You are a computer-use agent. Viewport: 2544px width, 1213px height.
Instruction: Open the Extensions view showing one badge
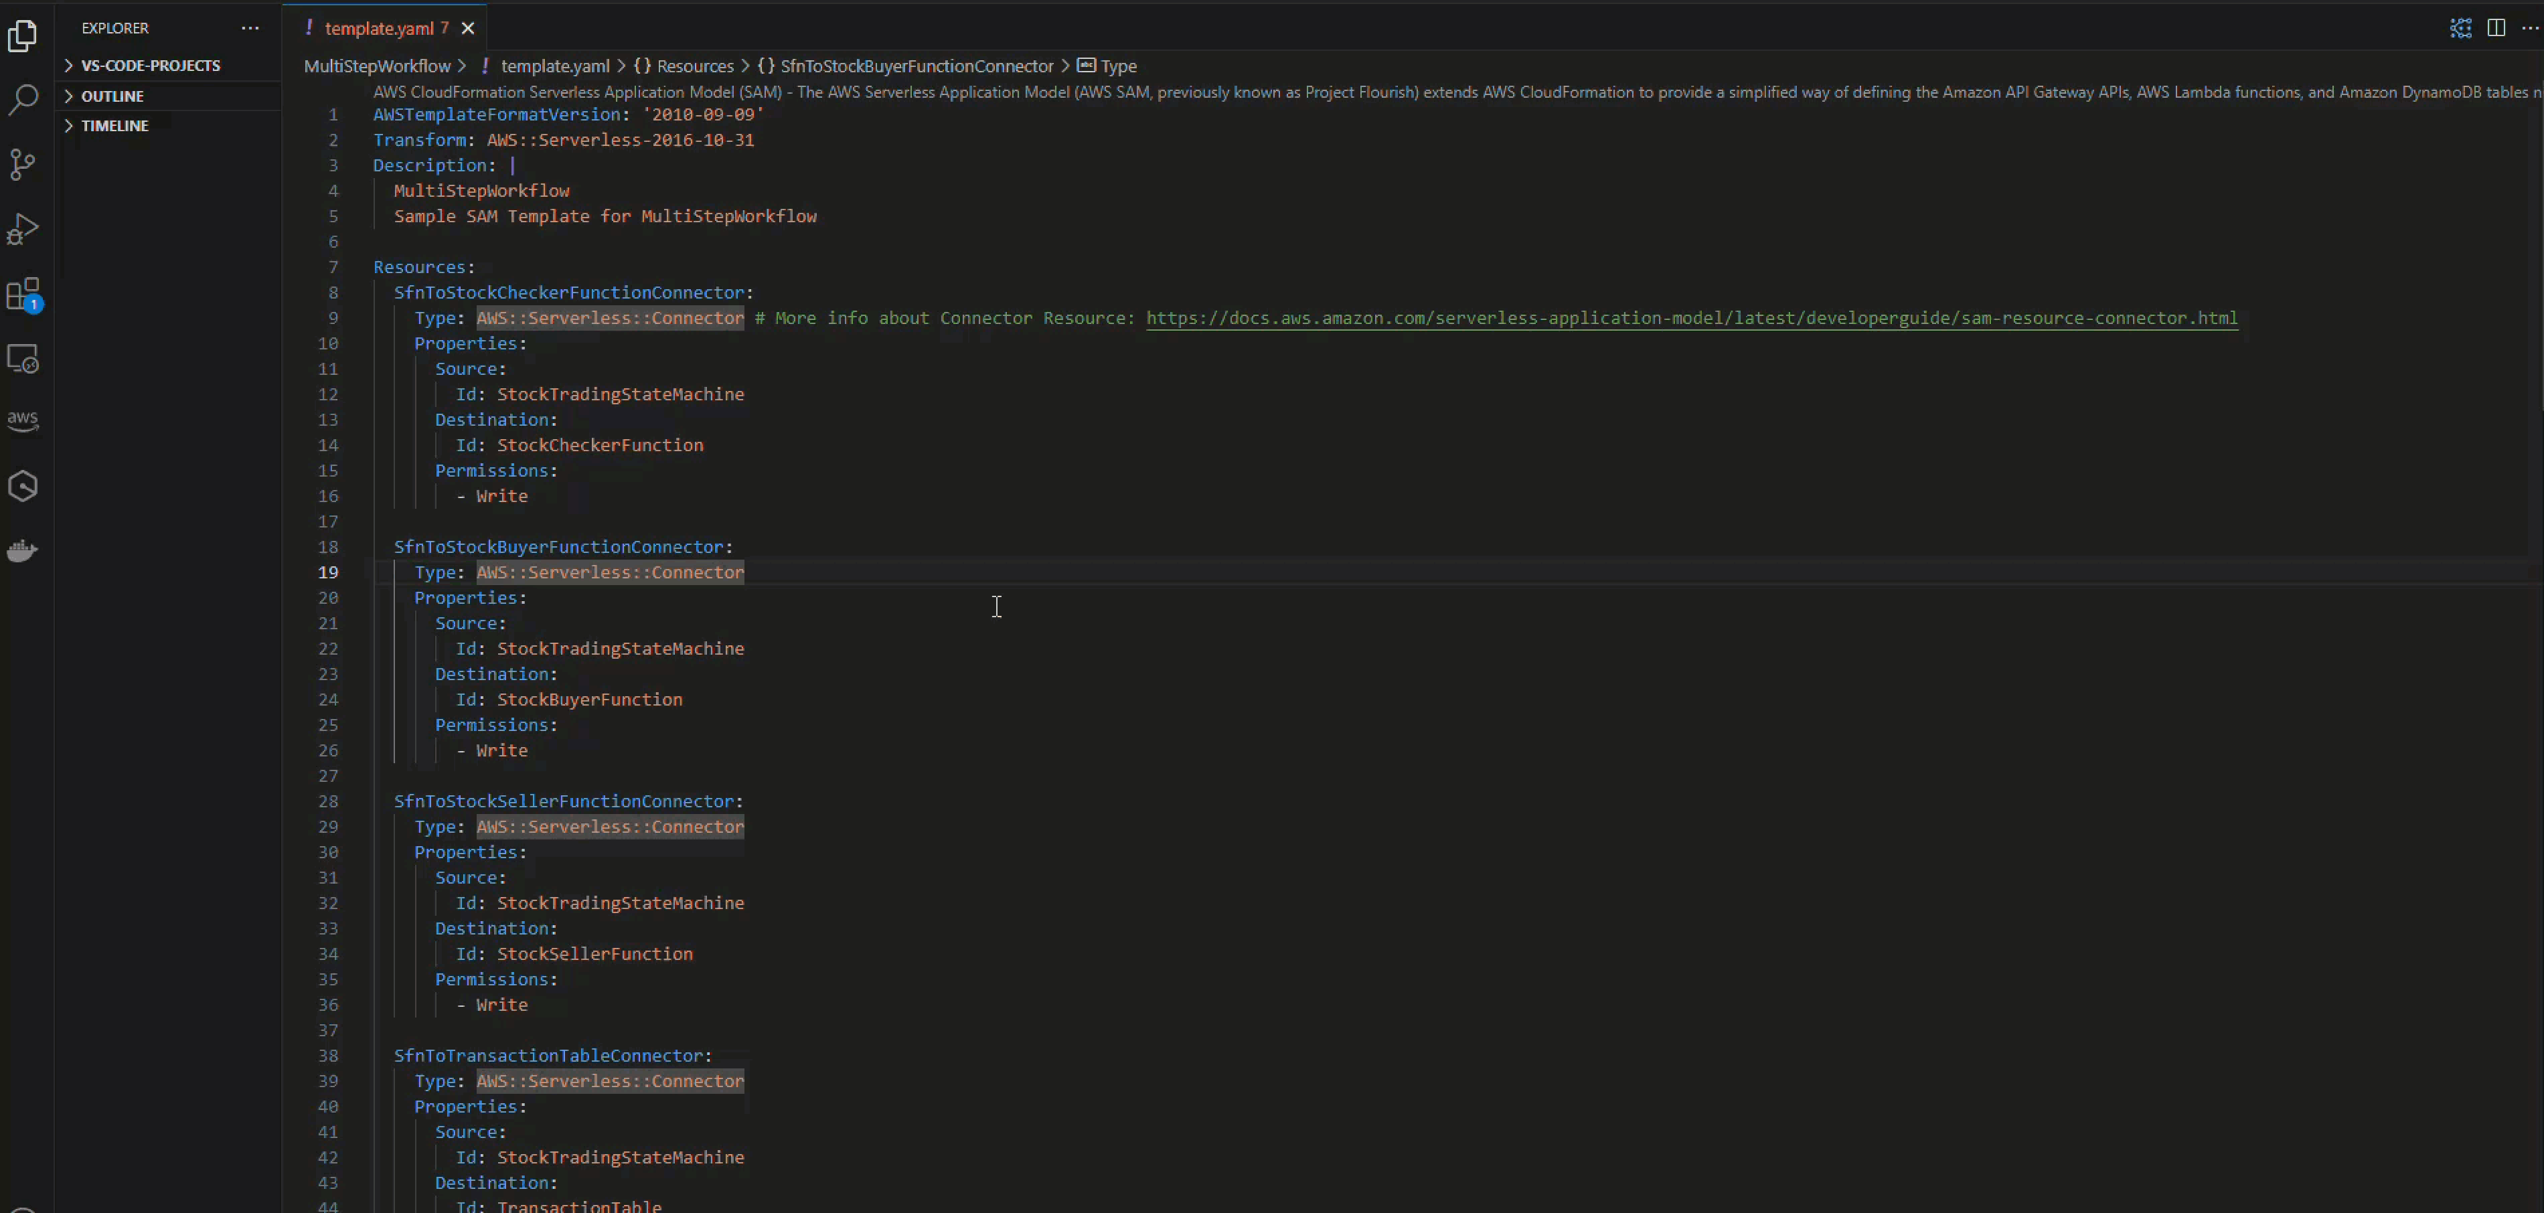(23, 293)
